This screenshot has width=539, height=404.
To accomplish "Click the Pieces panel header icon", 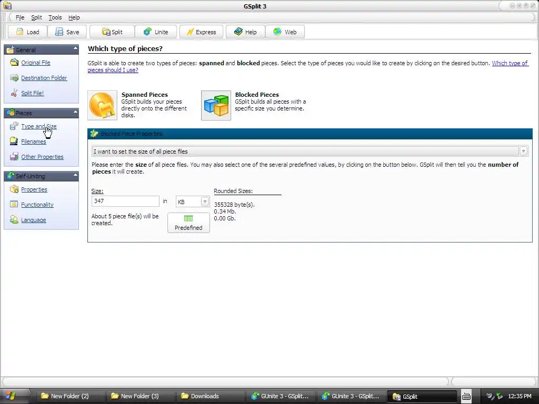I will click(x=11, y=113).
